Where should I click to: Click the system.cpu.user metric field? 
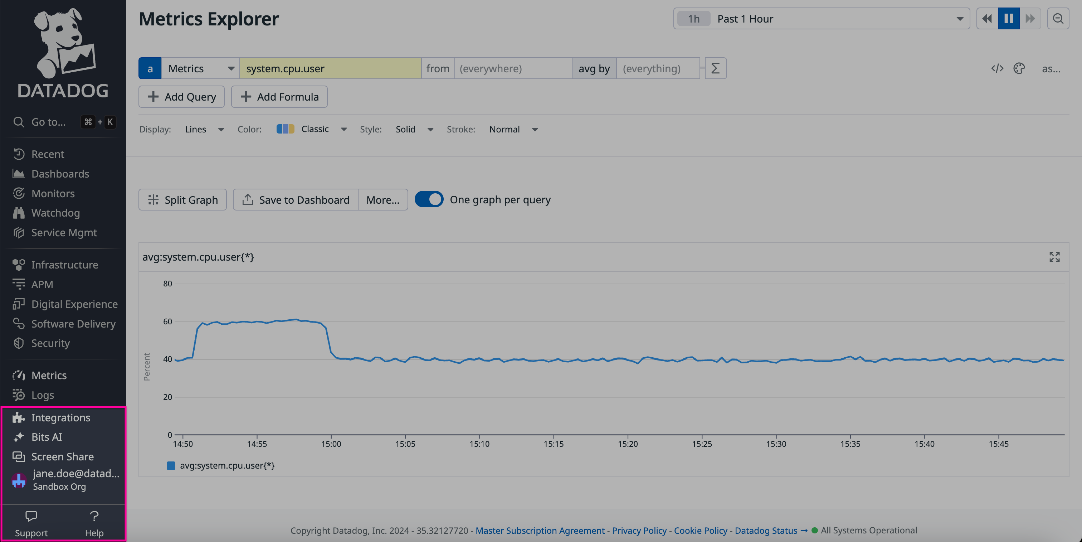click(330, 68)
